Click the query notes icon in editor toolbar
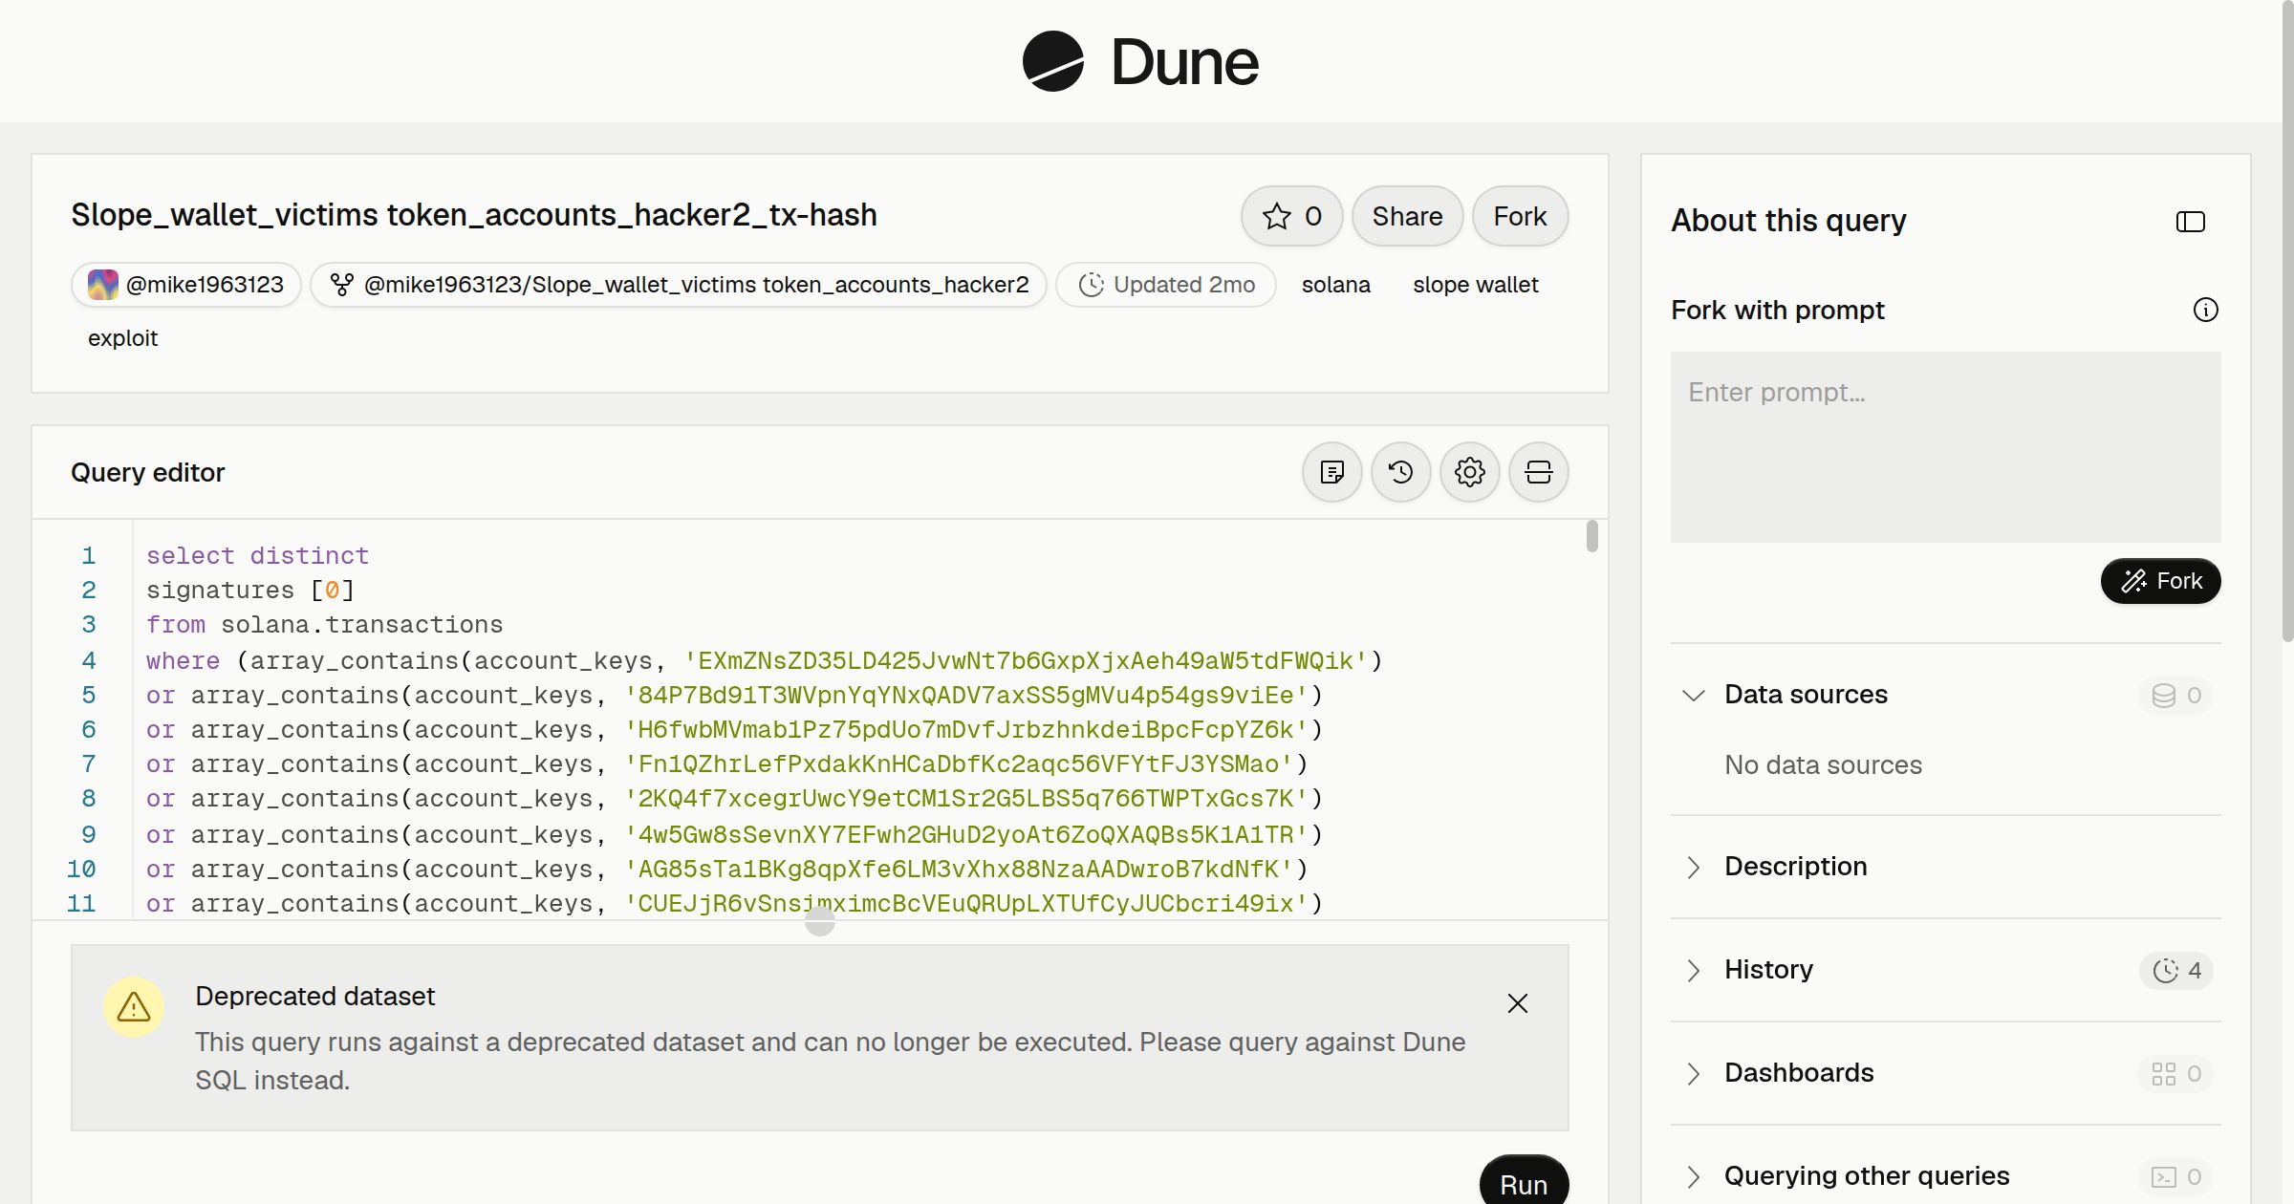2294x1204 pixels. tap(1331, 472)
